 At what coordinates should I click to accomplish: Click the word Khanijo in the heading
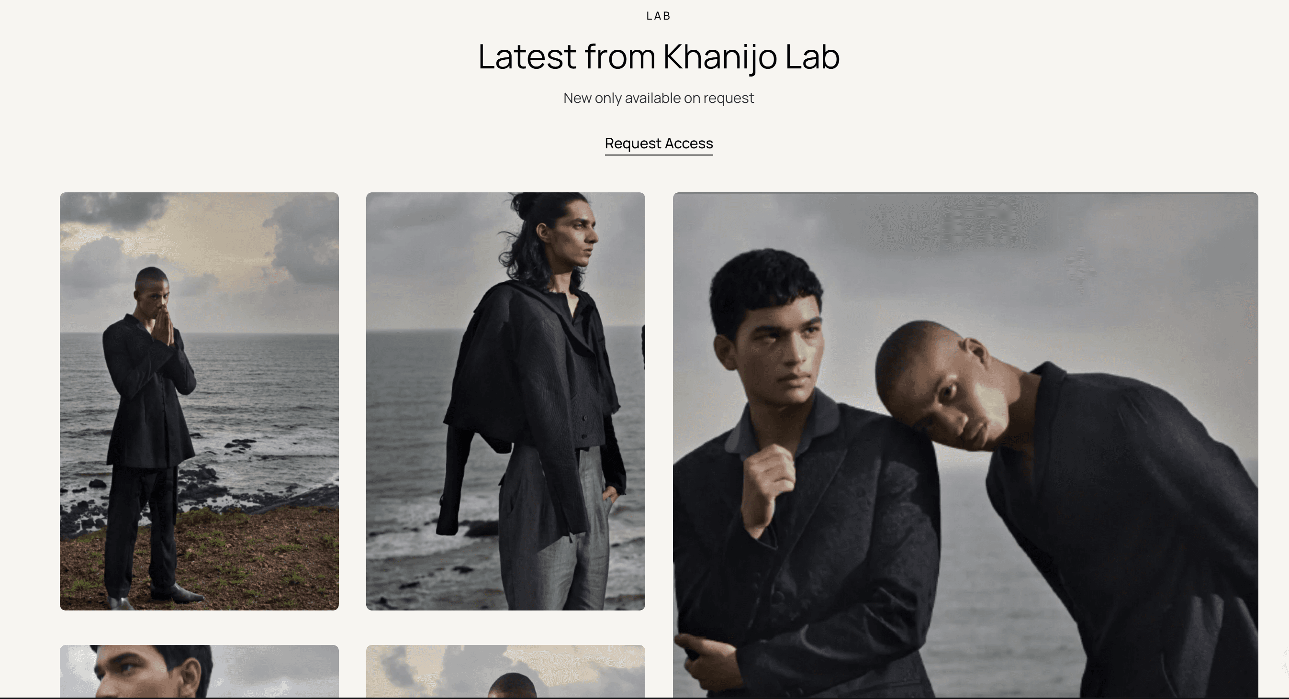click(x=720, y=56)
